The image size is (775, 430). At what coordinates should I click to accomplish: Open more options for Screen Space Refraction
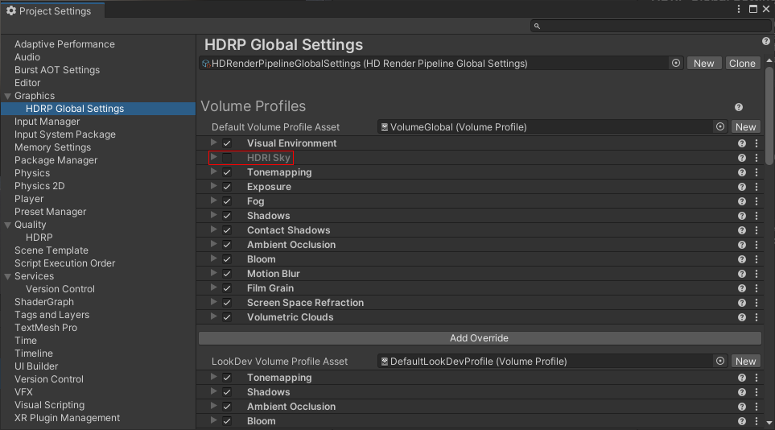[x=756, y=303]
